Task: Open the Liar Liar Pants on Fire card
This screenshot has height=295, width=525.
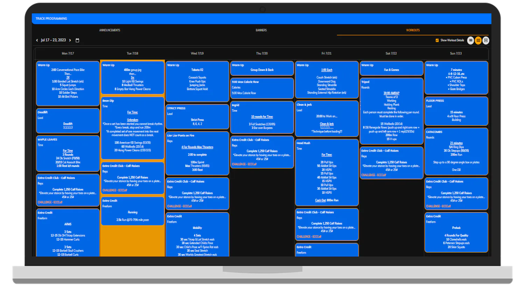Action: pyautogui.click(x=197, y=153)
